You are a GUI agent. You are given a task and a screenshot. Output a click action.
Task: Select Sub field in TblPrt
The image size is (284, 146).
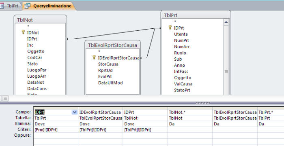[x=178, y=59]
